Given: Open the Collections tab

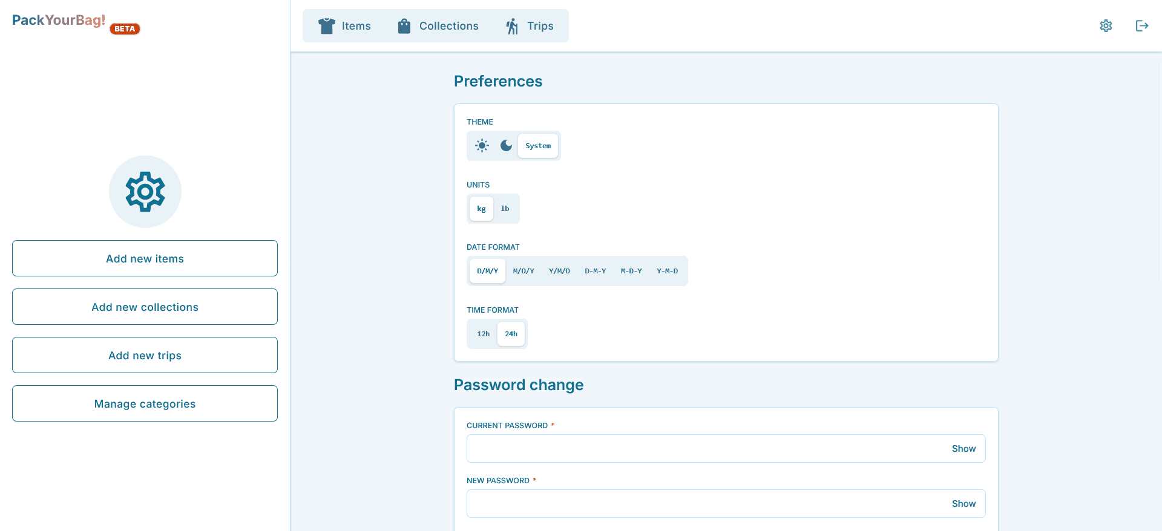Looking at the screenshot, I should [438, 26].
